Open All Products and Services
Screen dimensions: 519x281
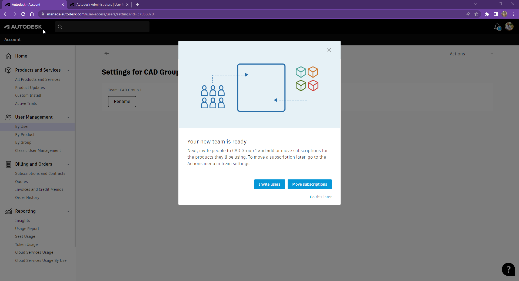pyautogui.click(x=38, y=79)
